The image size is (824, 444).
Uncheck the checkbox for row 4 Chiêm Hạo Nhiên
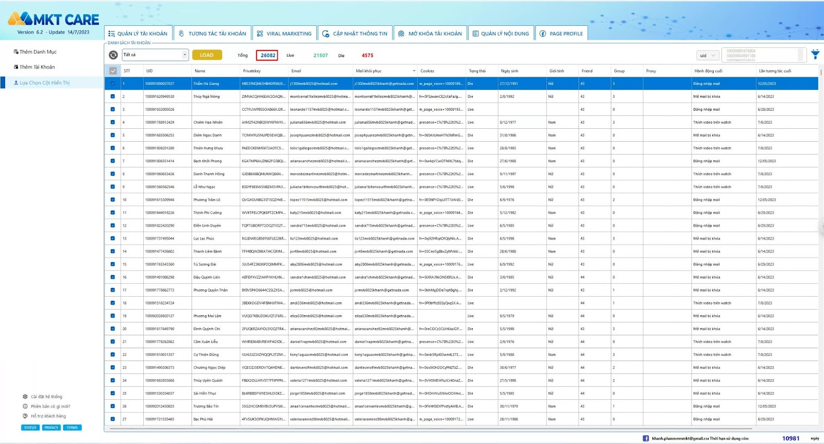click(113, 122)
